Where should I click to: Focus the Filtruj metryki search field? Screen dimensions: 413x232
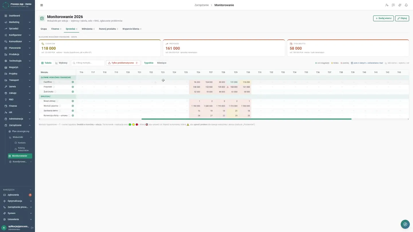pyautogui.click(x=88, y=63)
